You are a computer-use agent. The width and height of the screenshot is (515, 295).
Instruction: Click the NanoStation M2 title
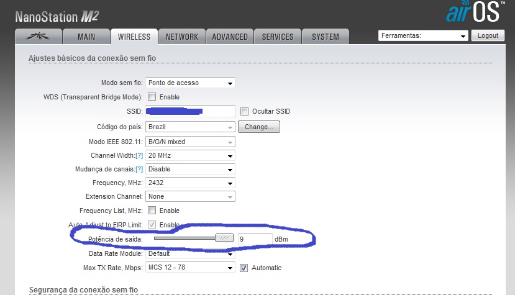point(57,17)
